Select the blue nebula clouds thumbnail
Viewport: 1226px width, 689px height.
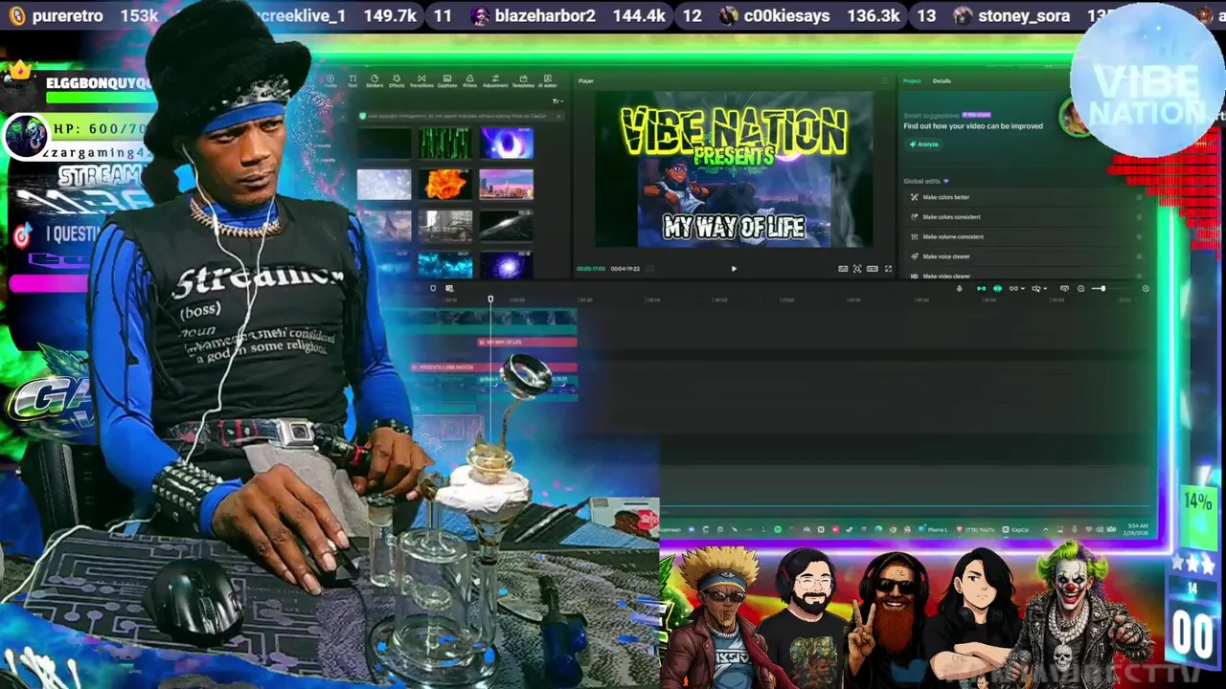[444, 265]
